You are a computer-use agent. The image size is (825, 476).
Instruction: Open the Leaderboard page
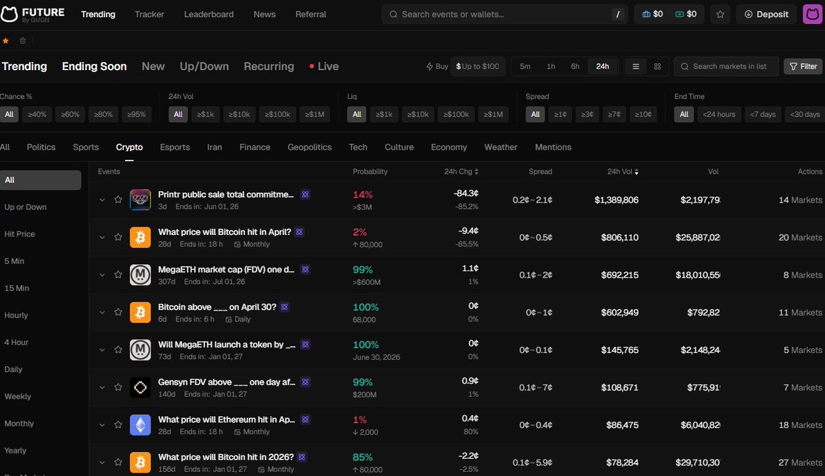pos(209,14)
